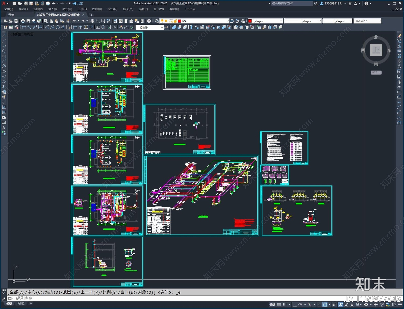The height and width of the screenshot is (309, 404).
Task: Click the Redo arrow icon
Action: click(x=83, y=21)
